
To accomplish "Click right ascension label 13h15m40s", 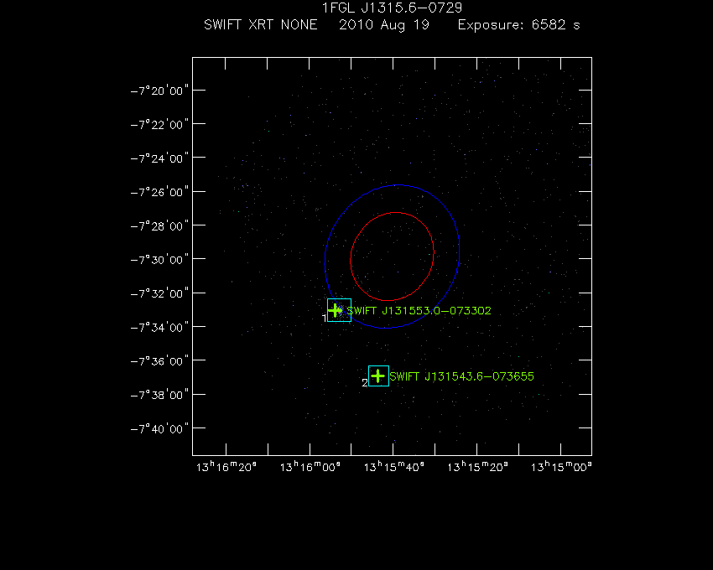I will (393, 467).
